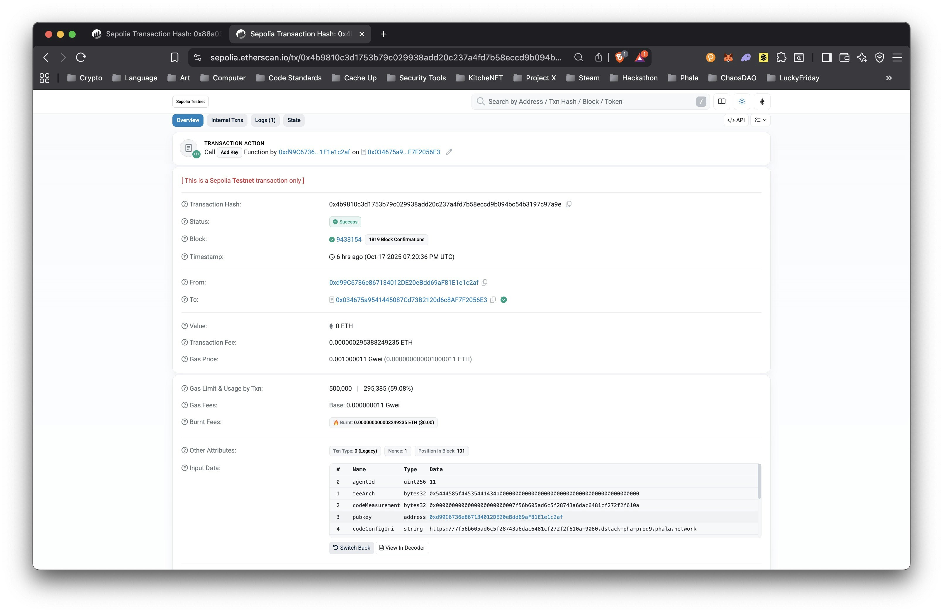Click the knowledge base book icon
943x613 pixels.
722,101
